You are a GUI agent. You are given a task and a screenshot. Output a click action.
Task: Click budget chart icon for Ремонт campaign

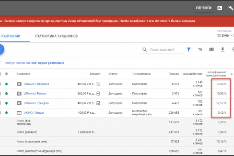click(x=98, y=94)
